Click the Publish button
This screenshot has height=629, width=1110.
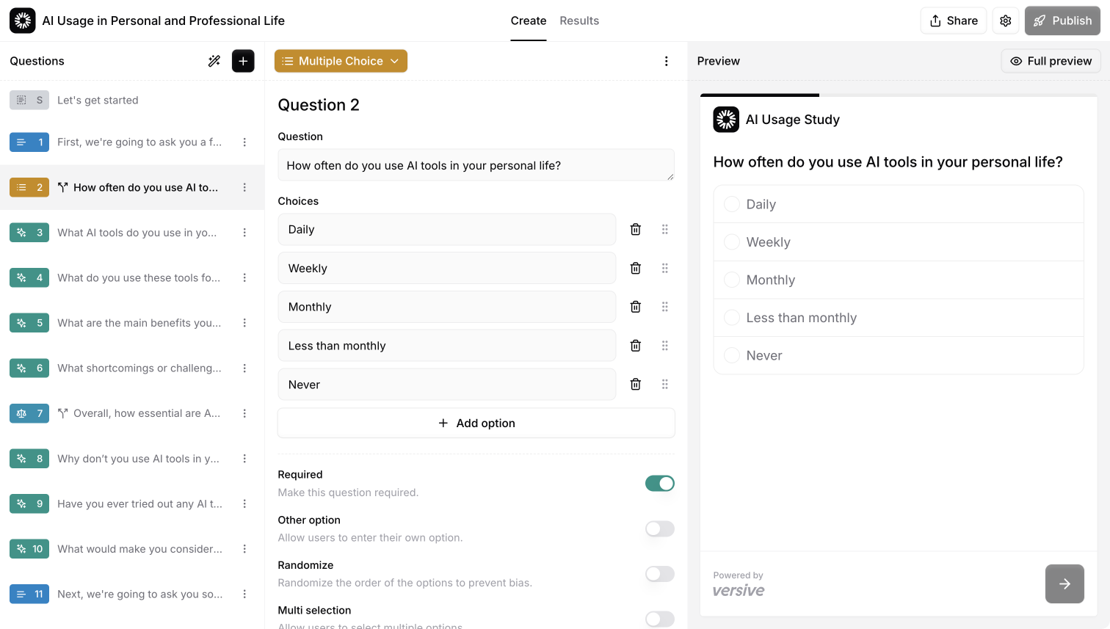pos(1062,21)
